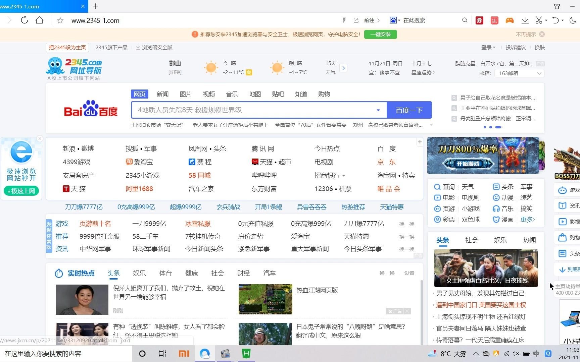The height and width of the screenshot is (362, 580).
Task: Open 女土匪 headline image in right panel
Action: (486, 268)
